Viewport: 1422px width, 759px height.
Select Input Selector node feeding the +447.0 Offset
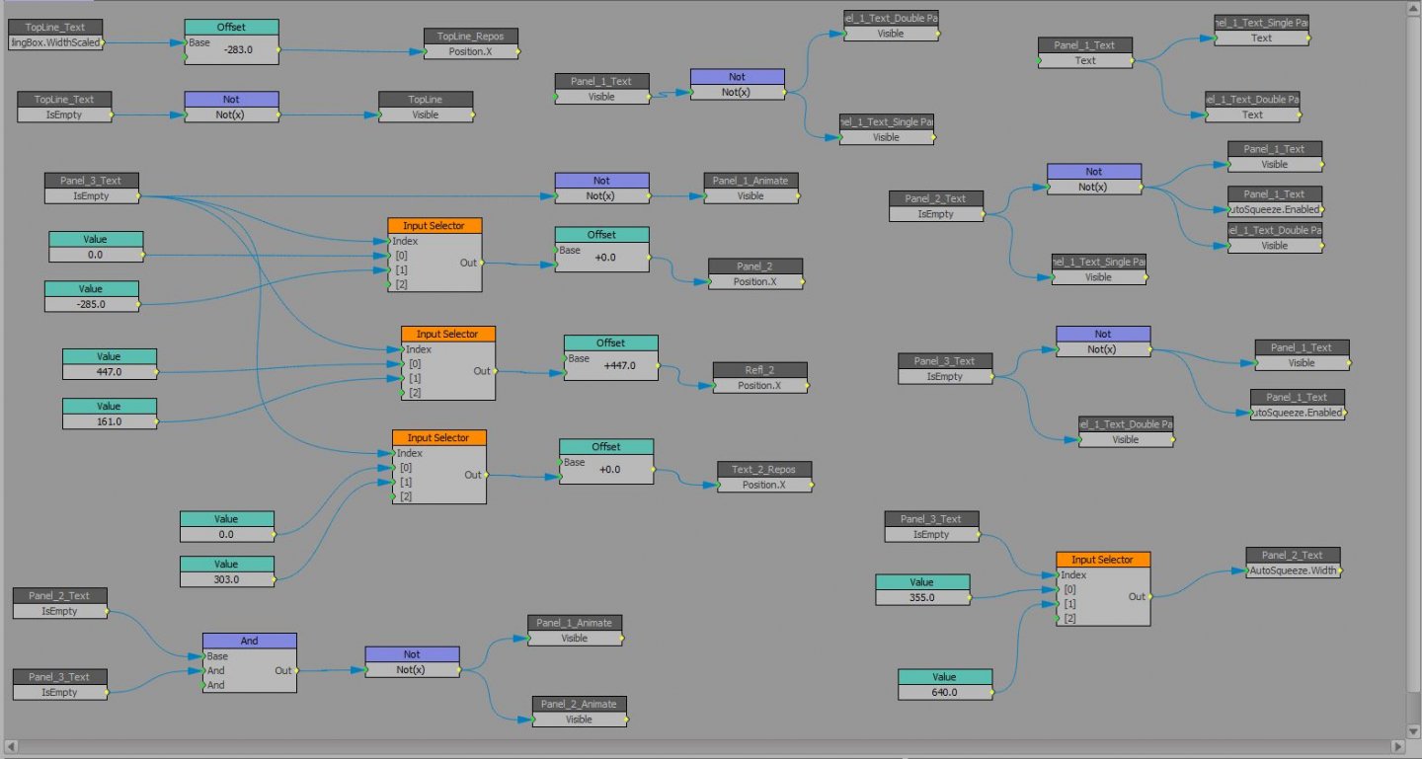(x=448, y=363)
